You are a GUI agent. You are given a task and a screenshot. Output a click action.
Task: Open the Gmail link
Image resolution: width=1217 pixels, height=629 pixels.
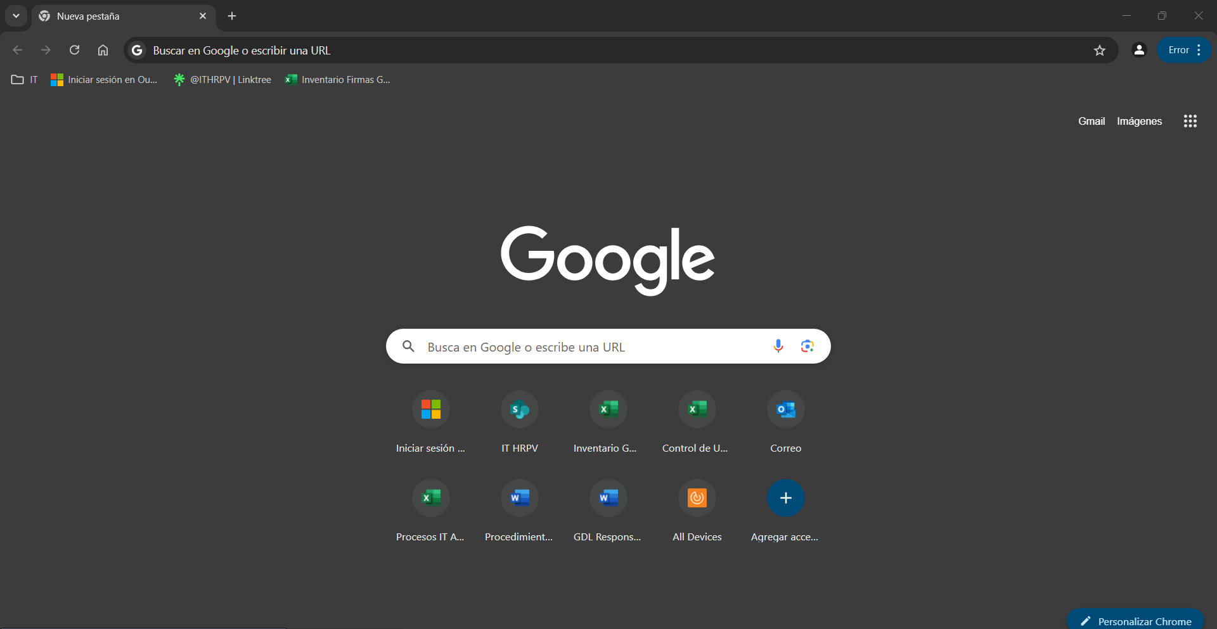(1091, 121)
